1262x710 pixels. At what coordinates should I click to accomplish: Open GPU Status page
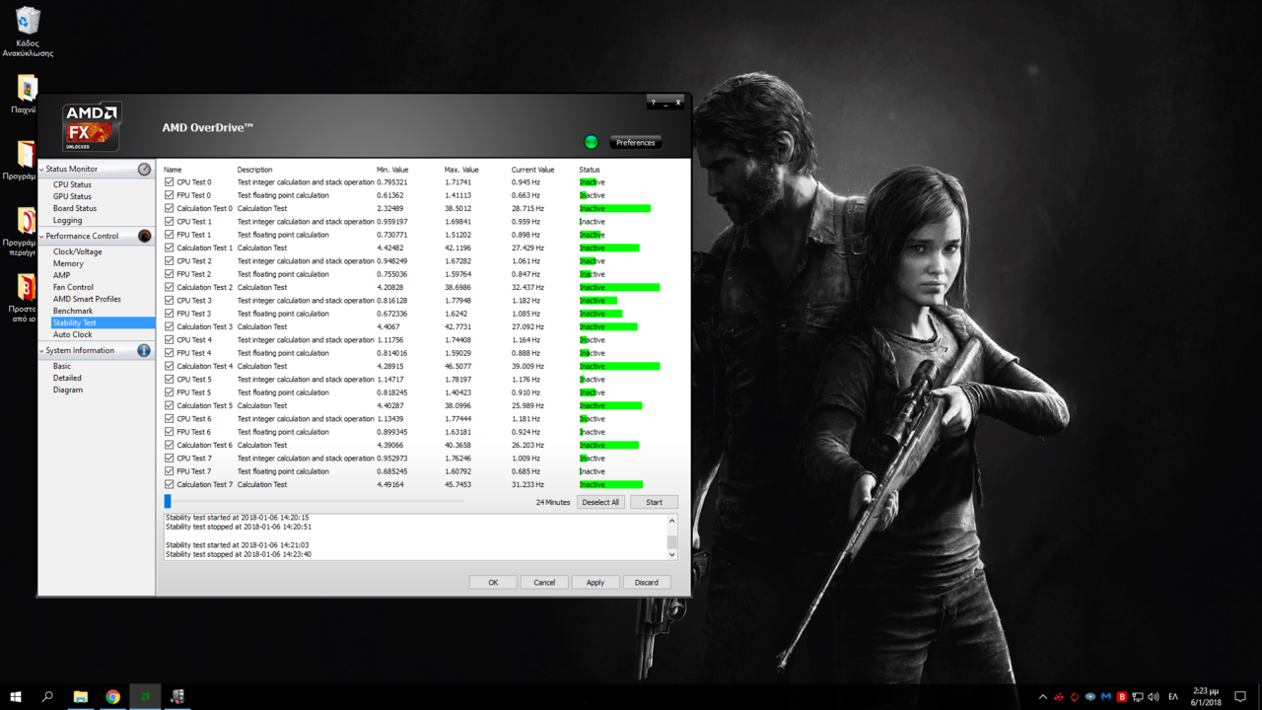(72, 196)
